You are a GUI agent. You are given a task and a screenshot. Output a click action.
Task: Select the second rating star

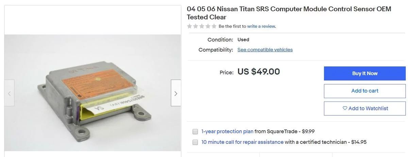pos(195,26)
